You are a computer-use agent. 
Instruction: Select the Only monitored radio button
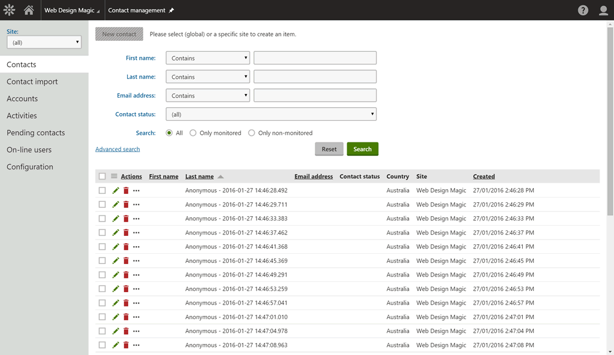click(193, 133)
